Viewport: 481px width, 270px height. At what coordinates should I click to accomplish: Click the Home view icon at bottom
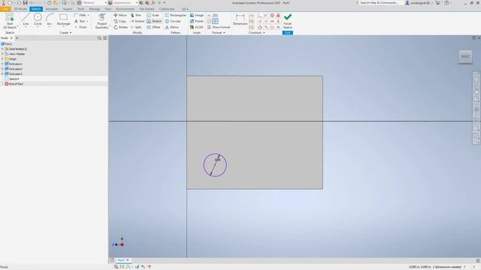112,260
